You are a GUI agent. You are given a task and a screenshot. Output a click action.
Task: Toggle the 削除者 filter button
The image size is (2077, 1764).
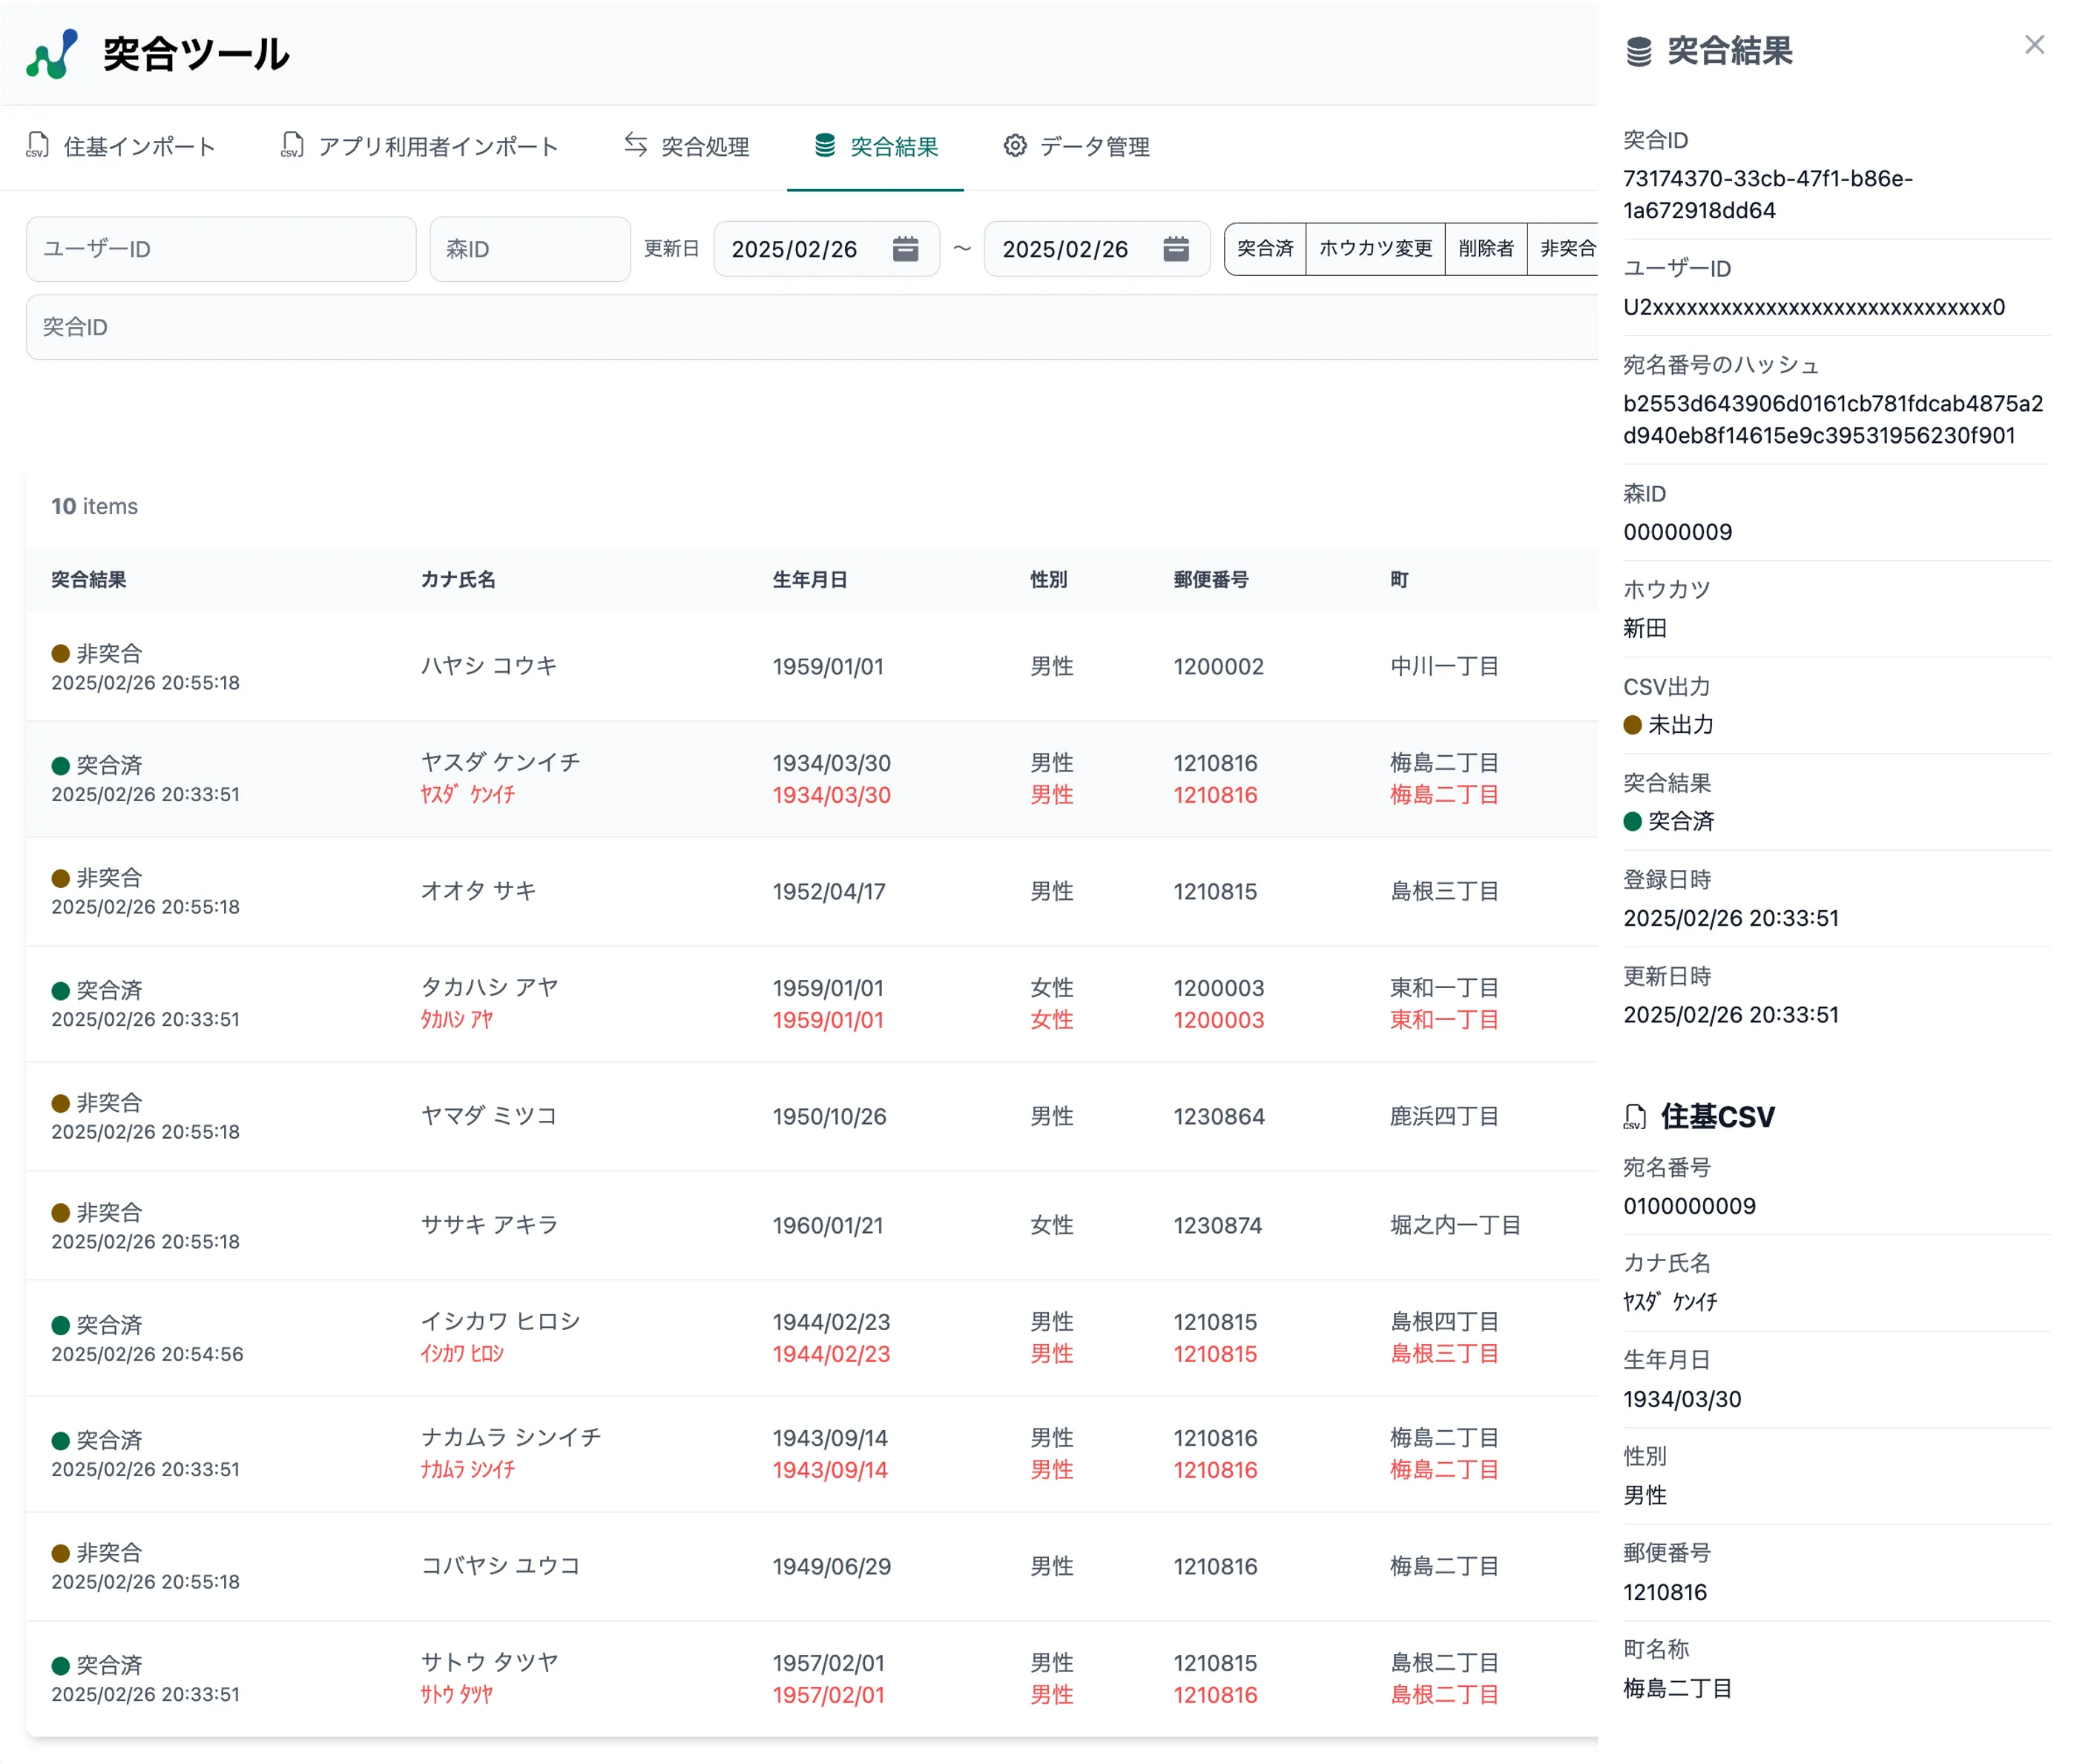click(1485, 249)
